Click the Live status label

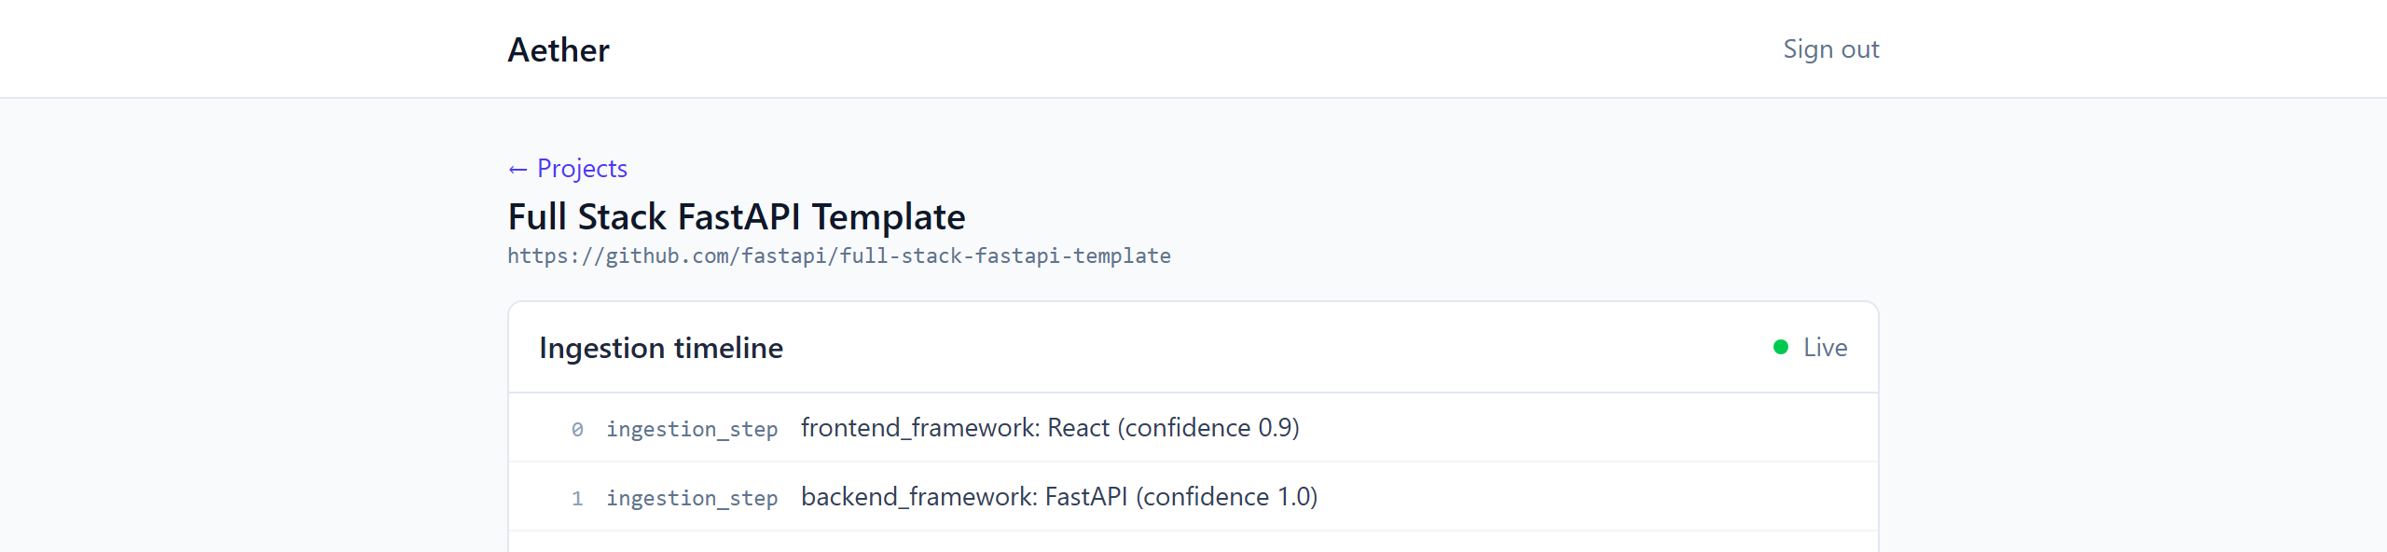pos(1825,347)
